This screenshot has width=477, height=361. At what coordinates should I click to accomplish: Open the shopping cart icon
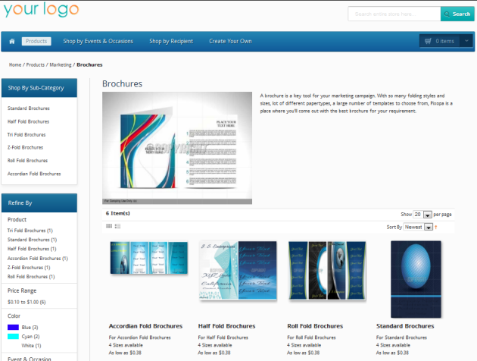(x=428, y=41)
